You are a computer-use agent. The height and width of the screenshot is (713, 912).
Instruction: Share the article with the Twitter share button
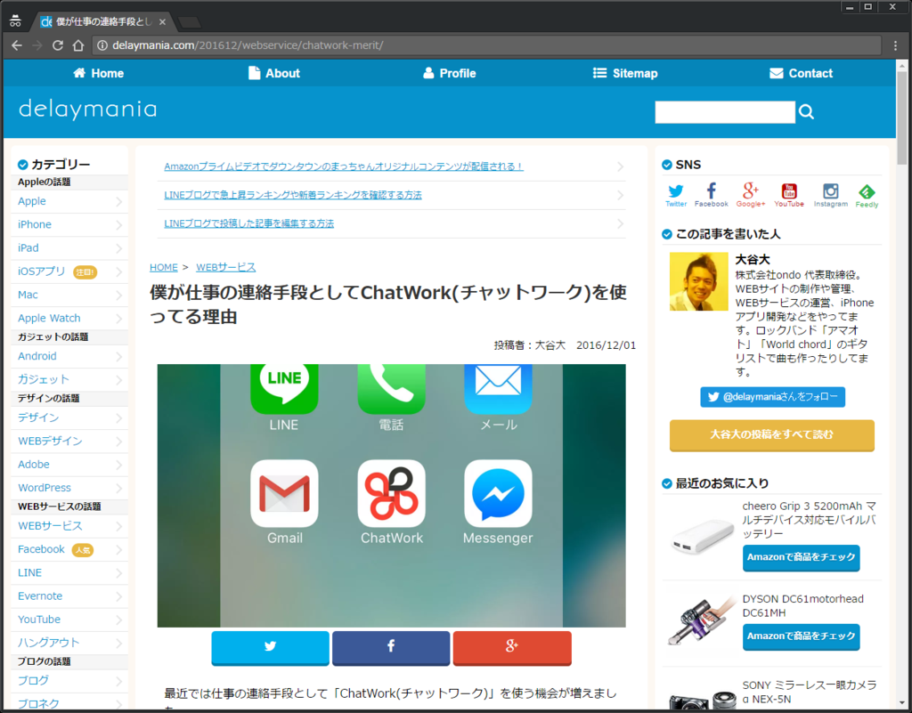pyautogui.click(x=271, y=647)
